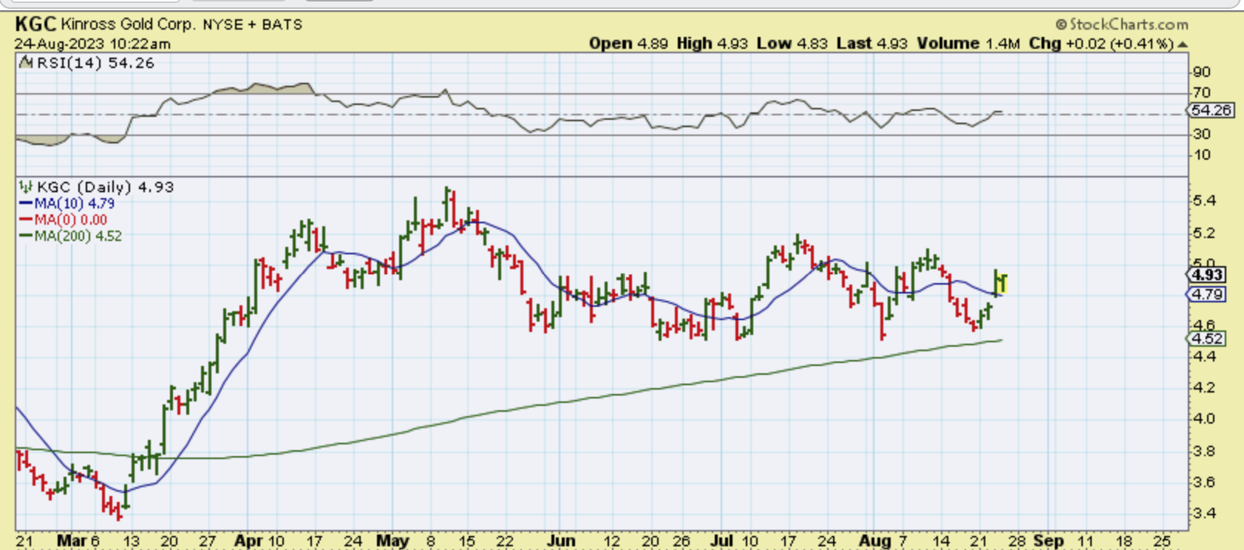The height and width of the screenshot is (550, 1244).
Task: Click the 90 level on the RSI axis
Action: [x=1202, y=72]
